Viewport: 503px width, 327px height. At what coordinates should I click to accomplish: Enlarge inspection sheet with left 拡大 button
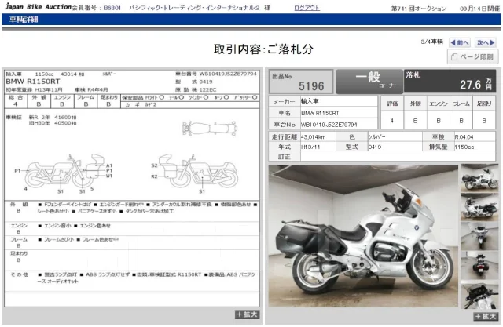point(247,314)
